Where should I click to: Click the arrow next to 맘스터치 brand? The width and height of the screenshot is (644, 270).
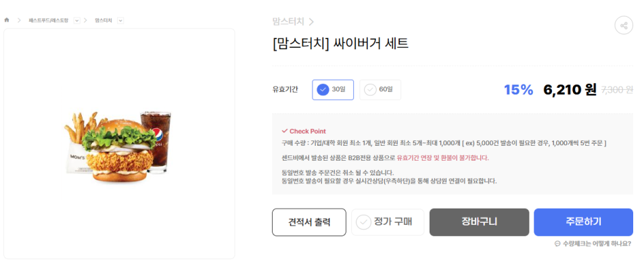[311, 22]
